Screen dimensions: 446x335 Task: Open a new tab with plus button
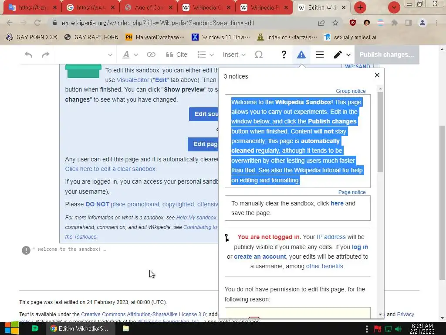[360, 7]
